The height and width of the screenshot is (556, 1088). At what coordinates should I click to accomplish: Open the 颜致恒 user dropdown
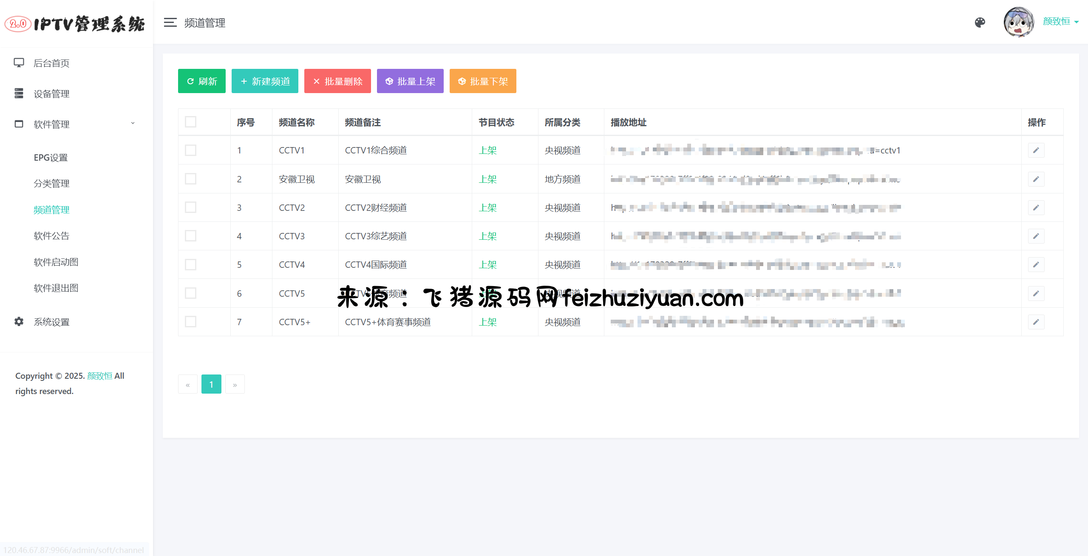pos(1061,22)
